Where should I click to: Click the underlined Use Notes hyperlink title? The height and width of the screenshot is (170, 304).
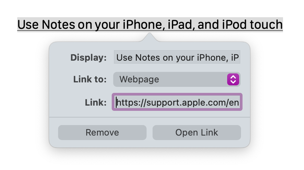150,25
